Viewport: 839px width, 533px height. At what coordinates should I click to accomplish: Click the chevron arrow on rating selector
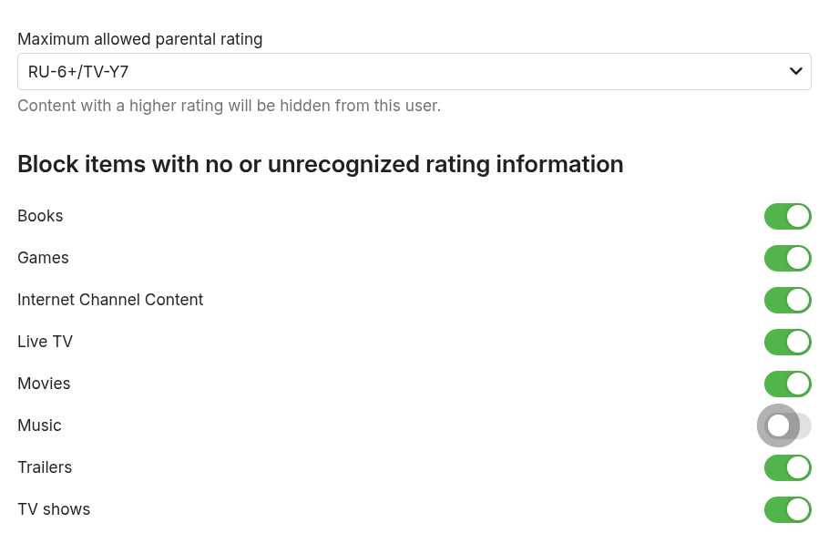coord(795,71)
